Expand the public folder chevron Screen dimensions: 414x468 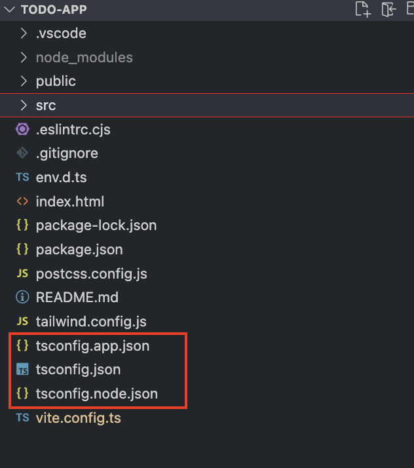24,81
